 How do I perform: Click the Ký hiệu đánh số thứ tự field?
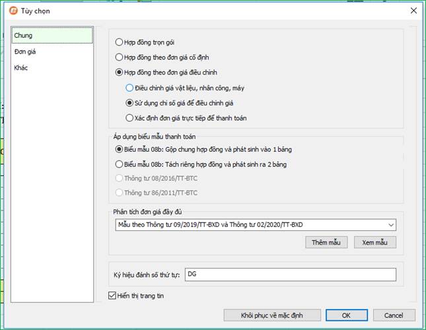pyautogui.click(x=289, y=274)
